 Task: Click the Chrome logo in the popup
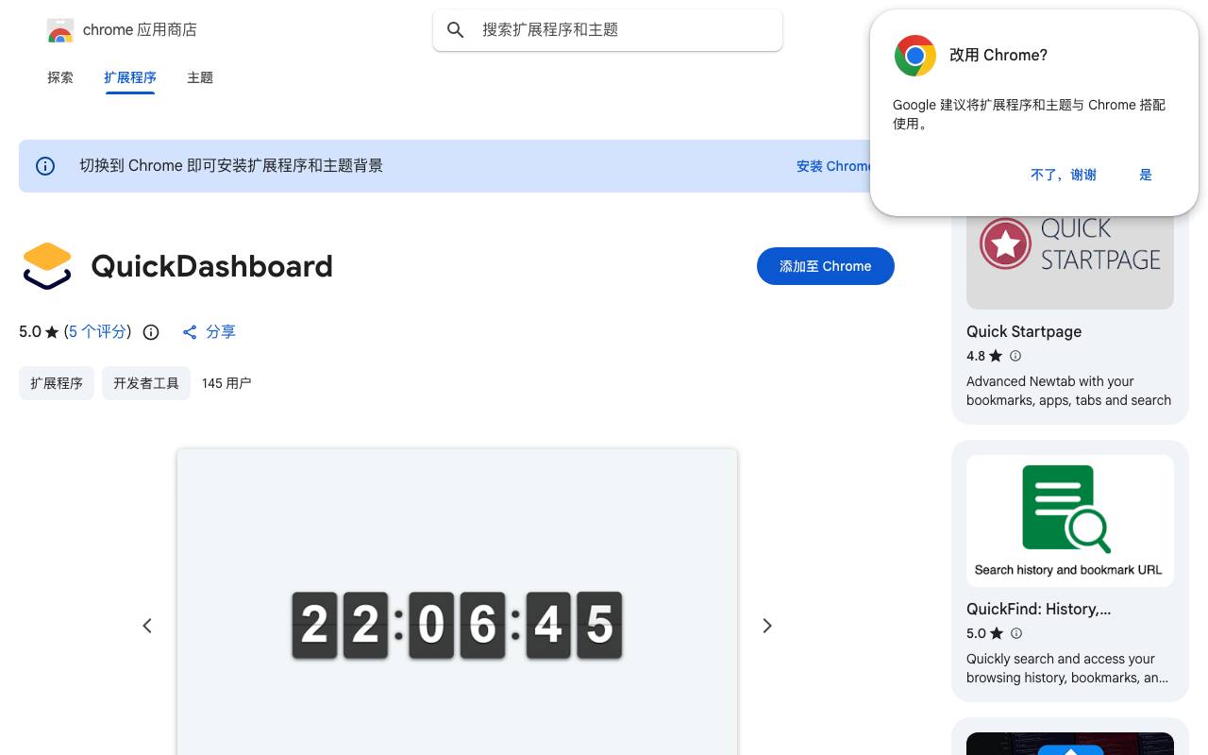[915, 56]
